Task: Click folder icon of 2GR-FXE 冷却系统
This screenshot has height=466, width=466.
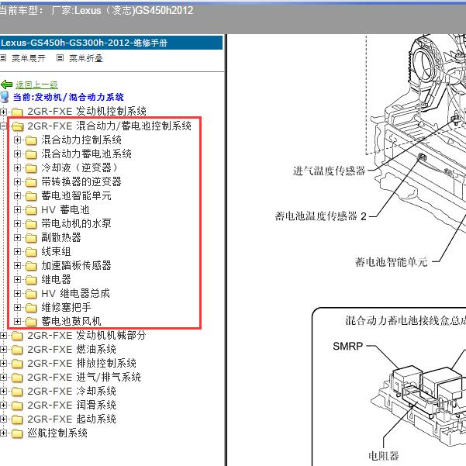Action: [17, 392]
